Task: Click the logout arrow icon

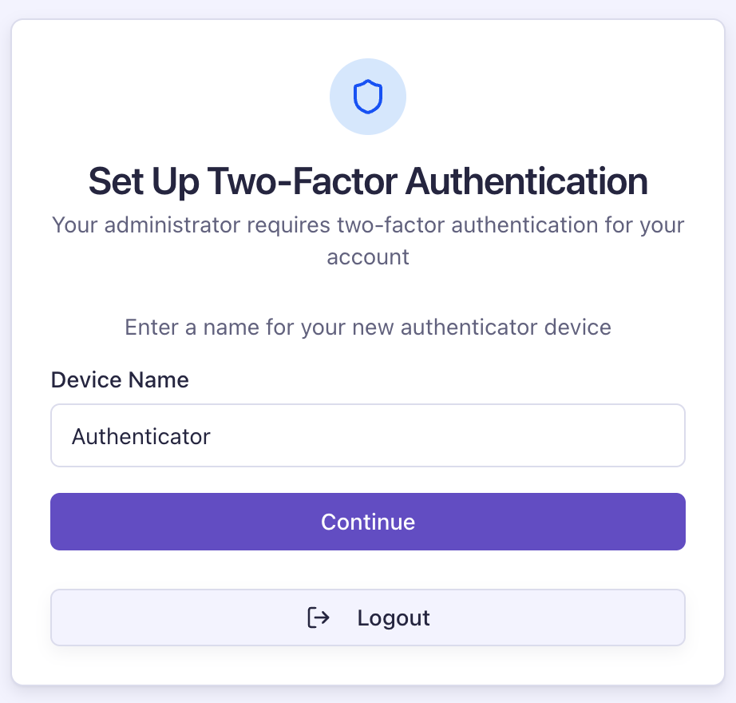Action: pos(319,617)
